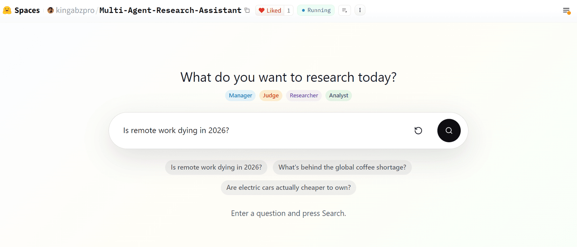Screen dimensions: 577x247
Task: Copy the space name with the copy icon
Action: click(247, 10)
